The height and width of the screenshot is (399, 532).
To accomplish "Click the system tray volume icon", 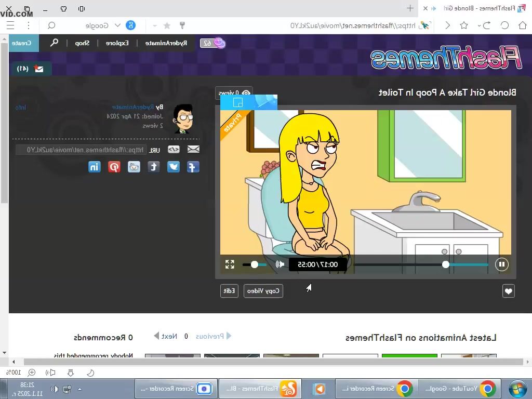I will click(54, 389).
